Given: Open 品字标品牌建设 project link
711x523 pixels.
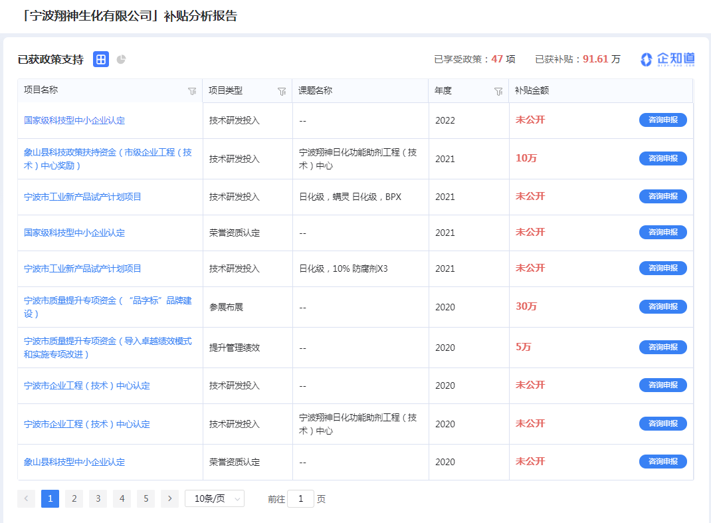Looking at the screenshot, I should tap(108, 307).
